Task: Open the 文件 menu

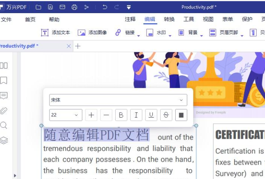Action: click(x=6, y=20)
